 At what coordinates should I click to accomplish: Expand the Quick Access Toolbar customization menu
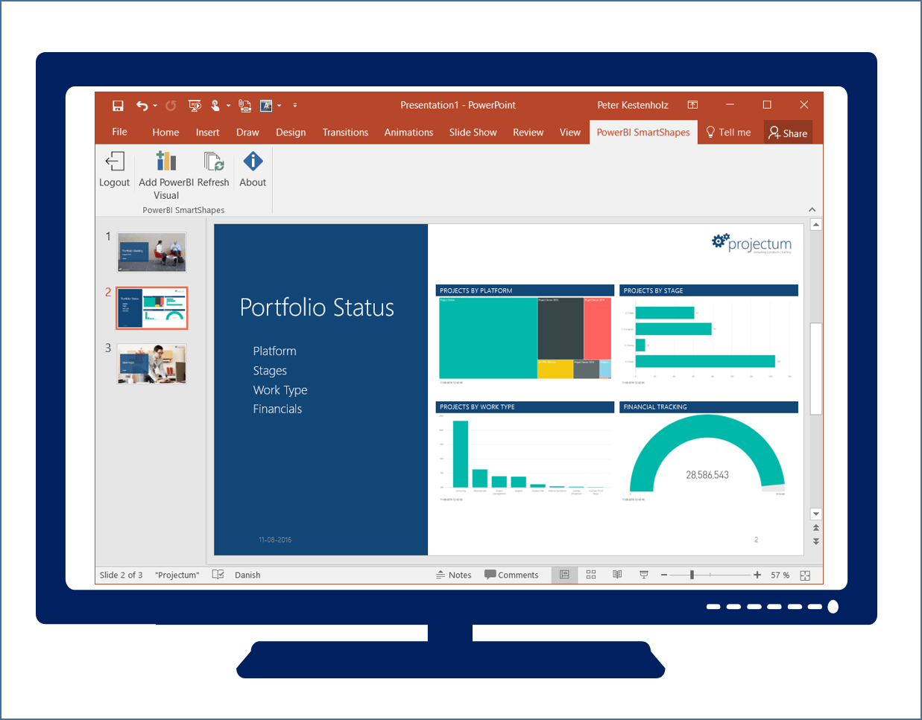pyautogui.click(x=295, y=105)
